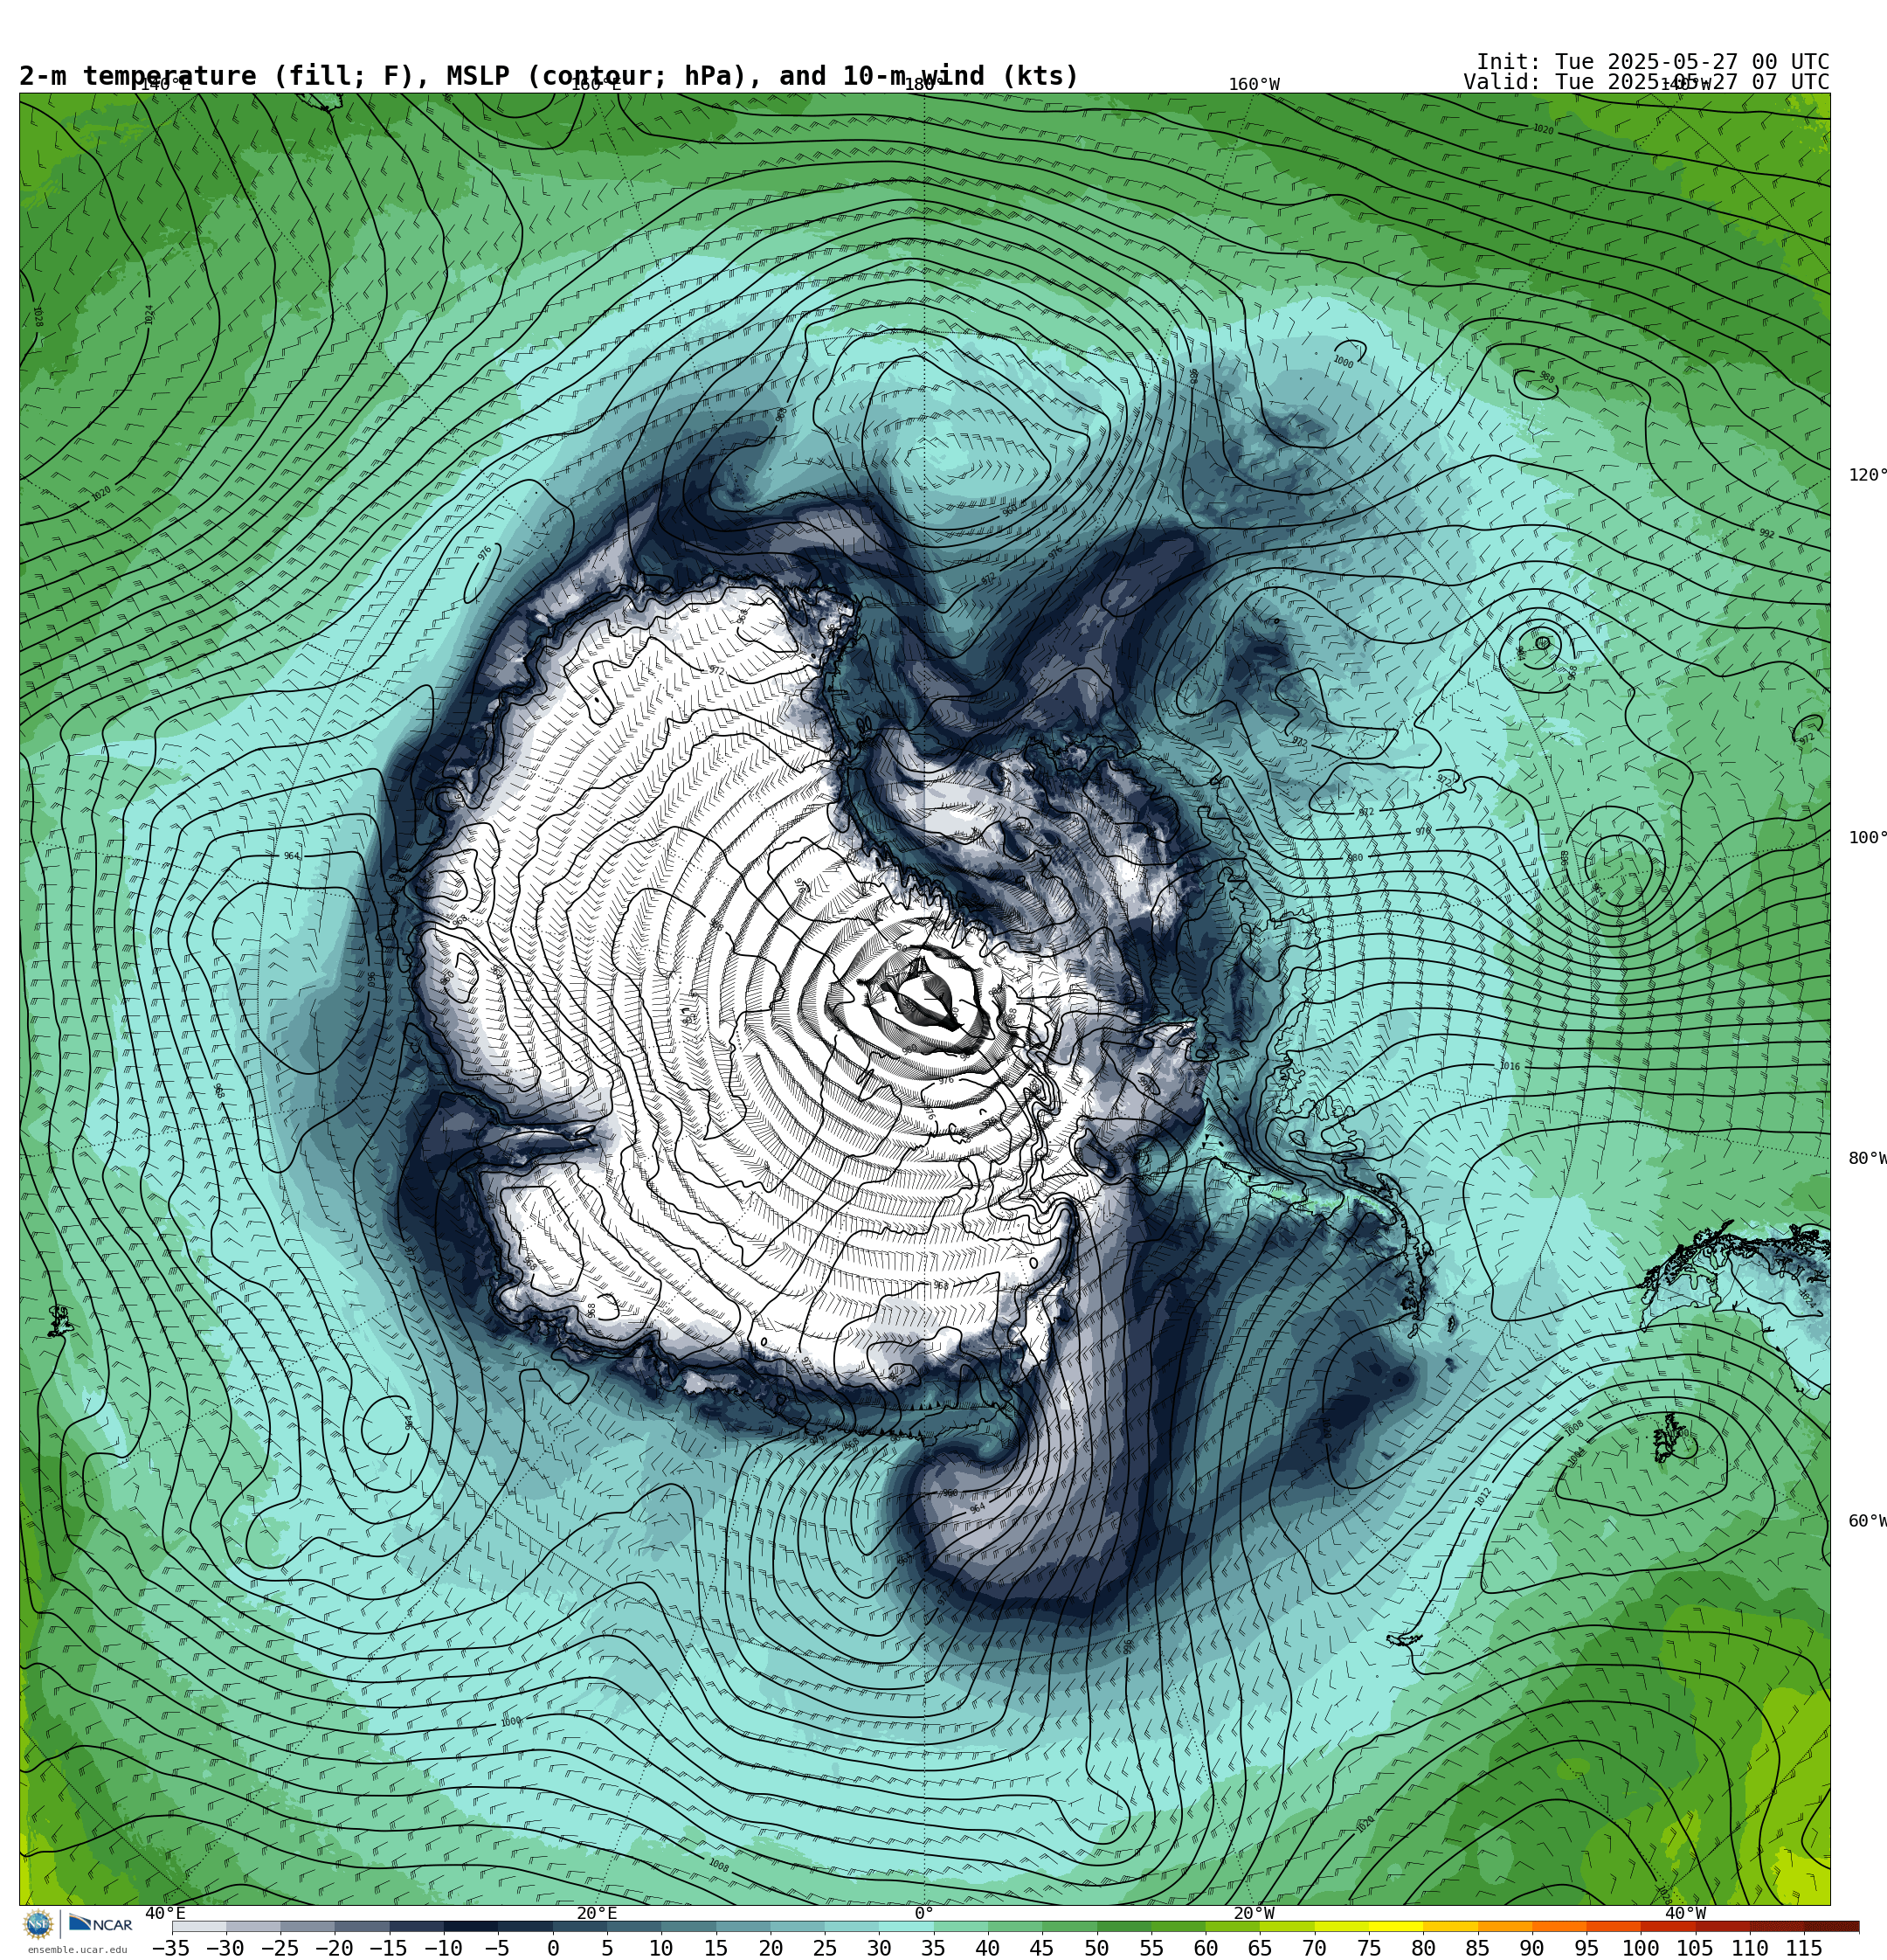Click the '1016' isobar contour label

[x=1509, y=1067]
